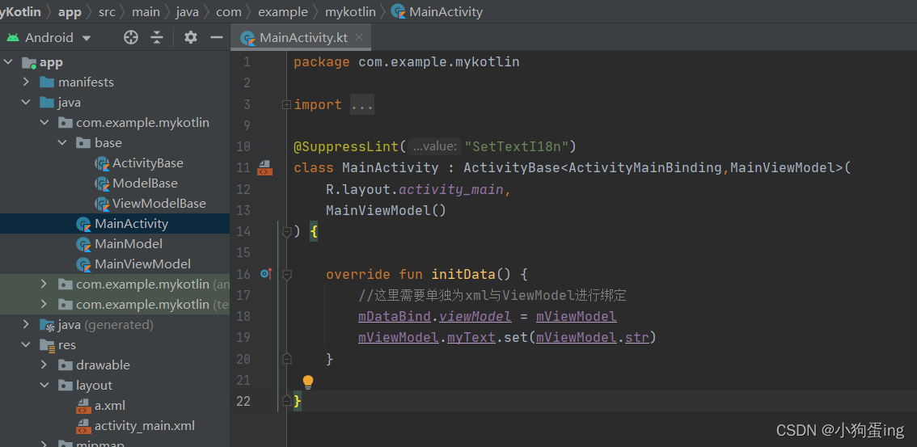The image size is (917, 447).
Task: Click the related XML gutter icon on line 11
Action: (x=264, y=167)
